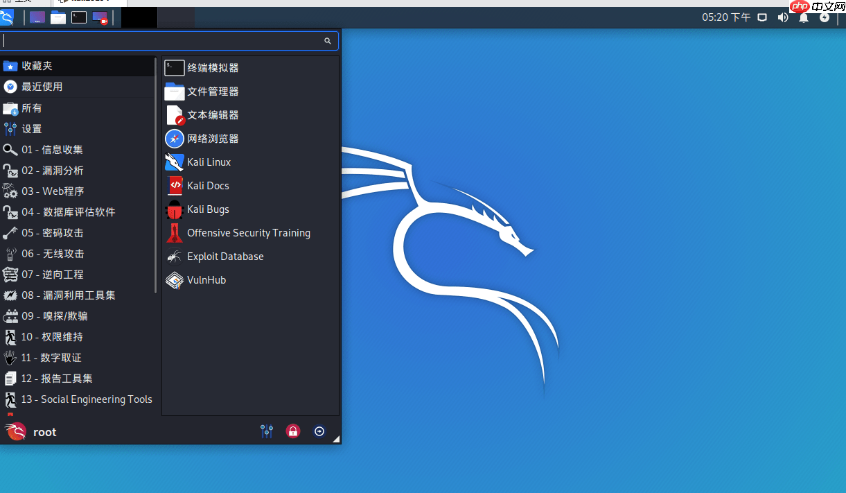Open the notifications bell tray icon
Screen dimensions: 846x493
pyautogui.click(x=804, y=17)
